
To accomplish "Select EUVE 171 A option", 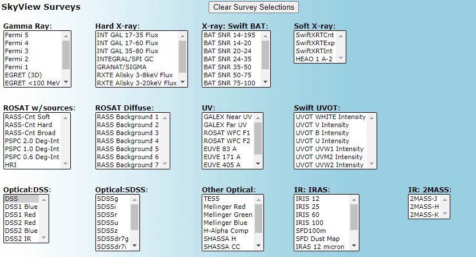I will [x=228, y=157].
